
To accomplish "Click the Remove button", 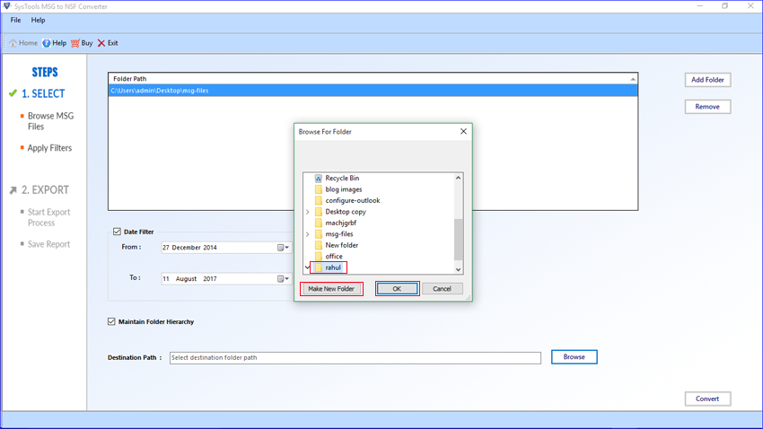I will pos(707,107).
